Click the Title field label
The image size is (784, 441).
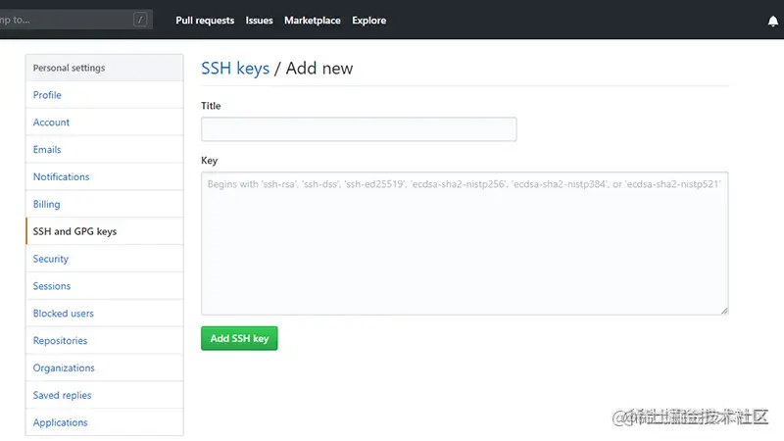[211, 106]
